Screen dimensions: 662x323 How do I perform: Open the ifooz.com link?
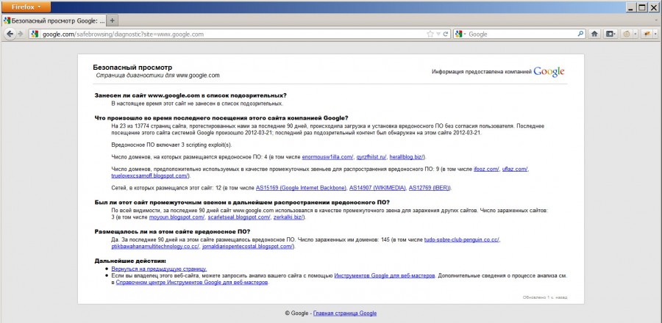[x=486, y=169]
